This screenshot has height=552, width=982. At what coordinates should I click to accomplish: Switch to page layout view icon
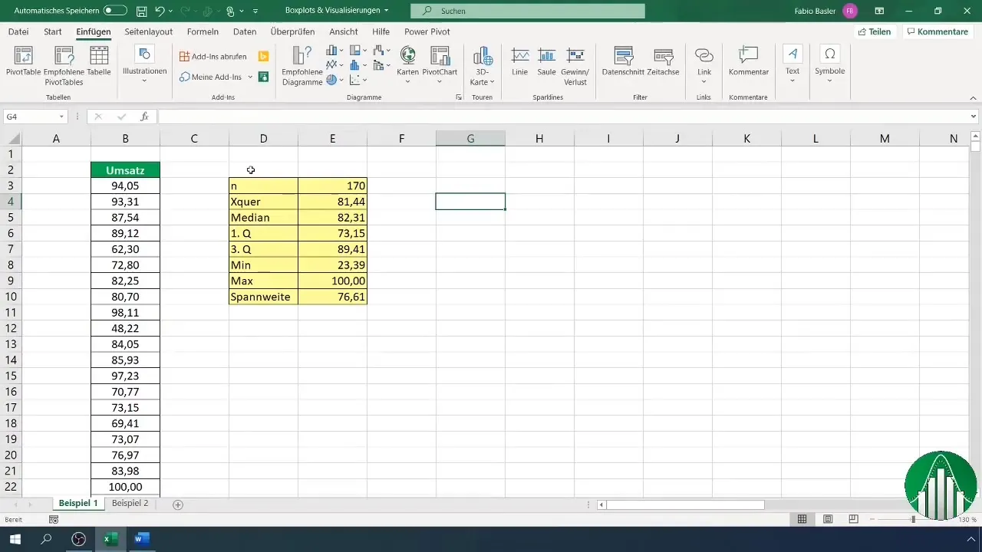click(828, 520)
